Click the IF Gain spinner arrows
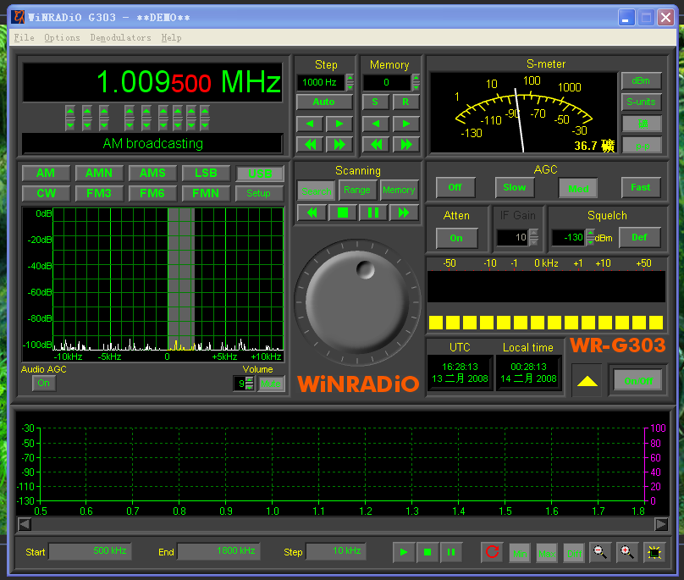The image size is (684, 580). 534,237
